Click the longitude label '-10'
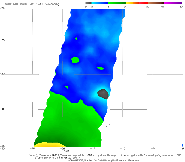The width and height of the screenshot is (185, 162). (122, 149)
